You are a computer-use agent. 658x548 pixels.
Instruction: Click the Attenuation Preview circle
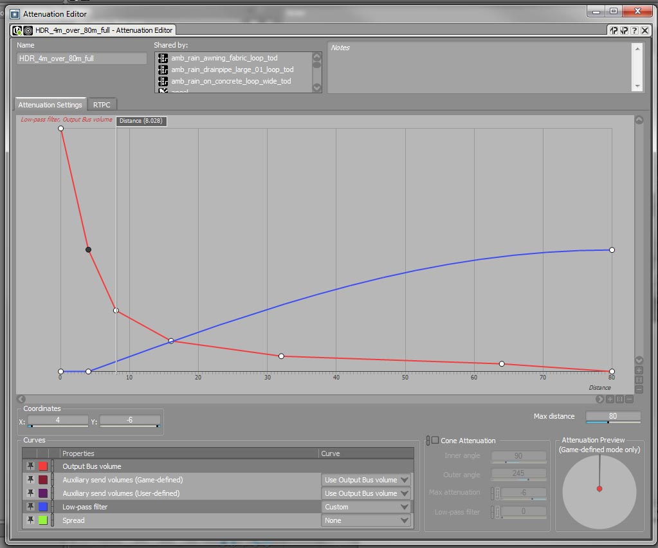coord(599,492)
